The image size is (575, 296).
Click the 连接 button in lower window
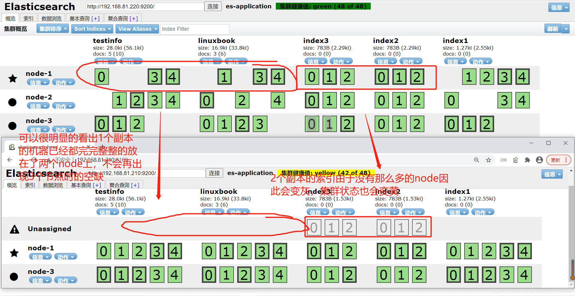tap(214, 173)
